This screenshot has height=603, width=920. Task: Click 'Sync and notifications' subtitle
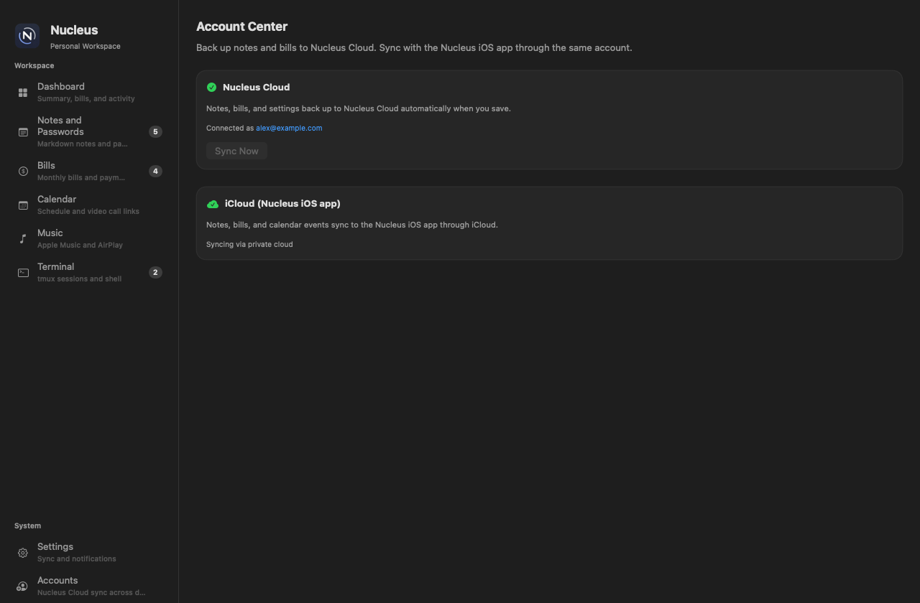coord(76,558)
